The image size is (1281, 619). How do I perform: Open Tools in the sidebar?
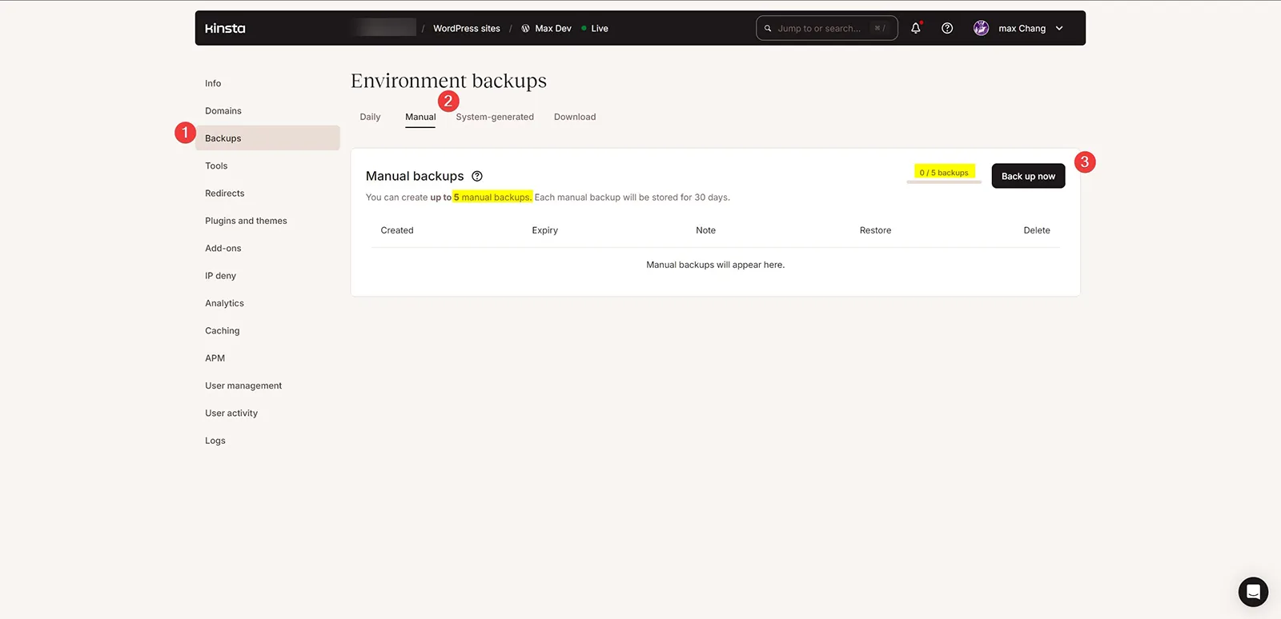(x=216, y=166)
